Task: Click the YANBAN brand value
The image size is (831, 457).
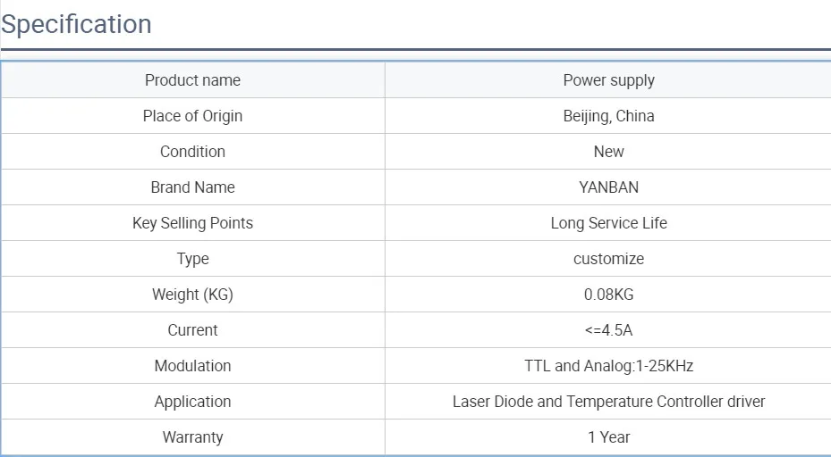Action: point(608,187)
